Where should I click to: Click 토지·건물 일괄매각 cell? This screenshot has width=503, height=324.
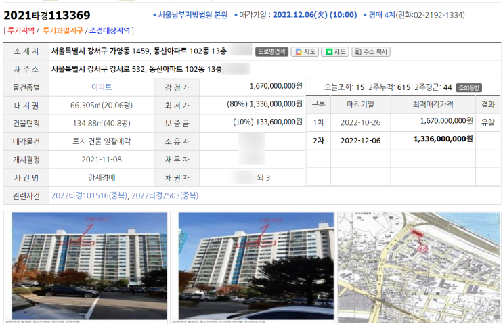coord(102,141)
